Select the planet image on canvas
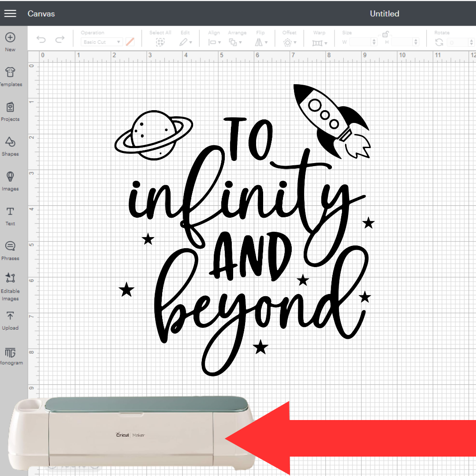 (154, 135)
